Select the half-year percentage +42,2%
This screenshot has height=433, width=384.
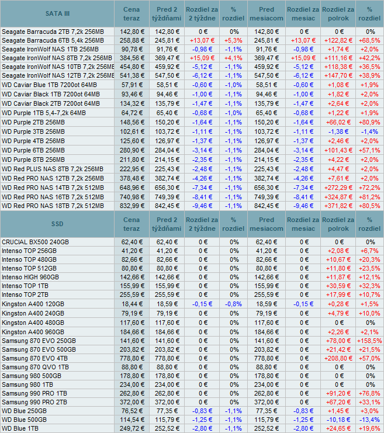tap(369, 58)
